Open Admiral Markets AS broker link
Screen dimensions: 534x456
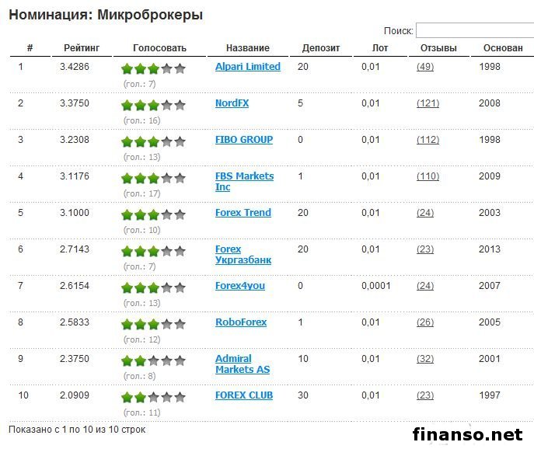point(242,364)
